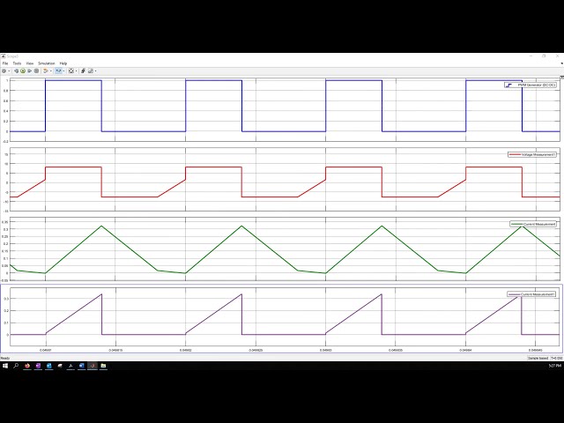Open OneNote purple icon in taskbar
Screen dimensions: 564x423
38,366
